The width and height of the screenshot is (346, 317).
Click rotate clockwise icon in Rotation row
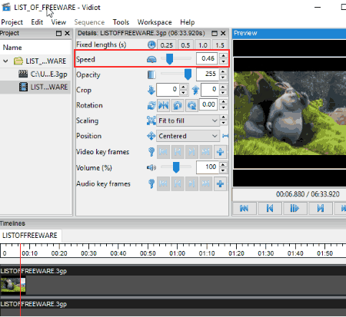pyautogui.click(x=191, y=105)
